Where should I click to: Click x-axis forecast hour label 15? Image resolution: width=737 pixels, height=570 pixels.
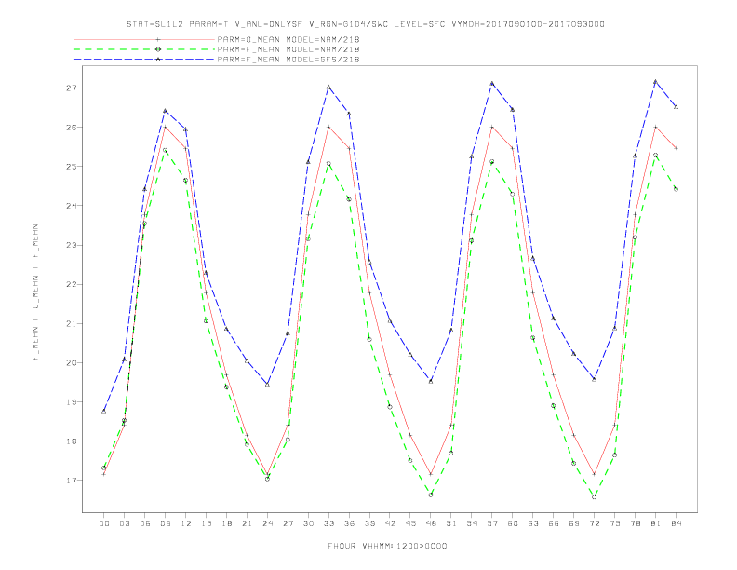click(x=206, y=523)
